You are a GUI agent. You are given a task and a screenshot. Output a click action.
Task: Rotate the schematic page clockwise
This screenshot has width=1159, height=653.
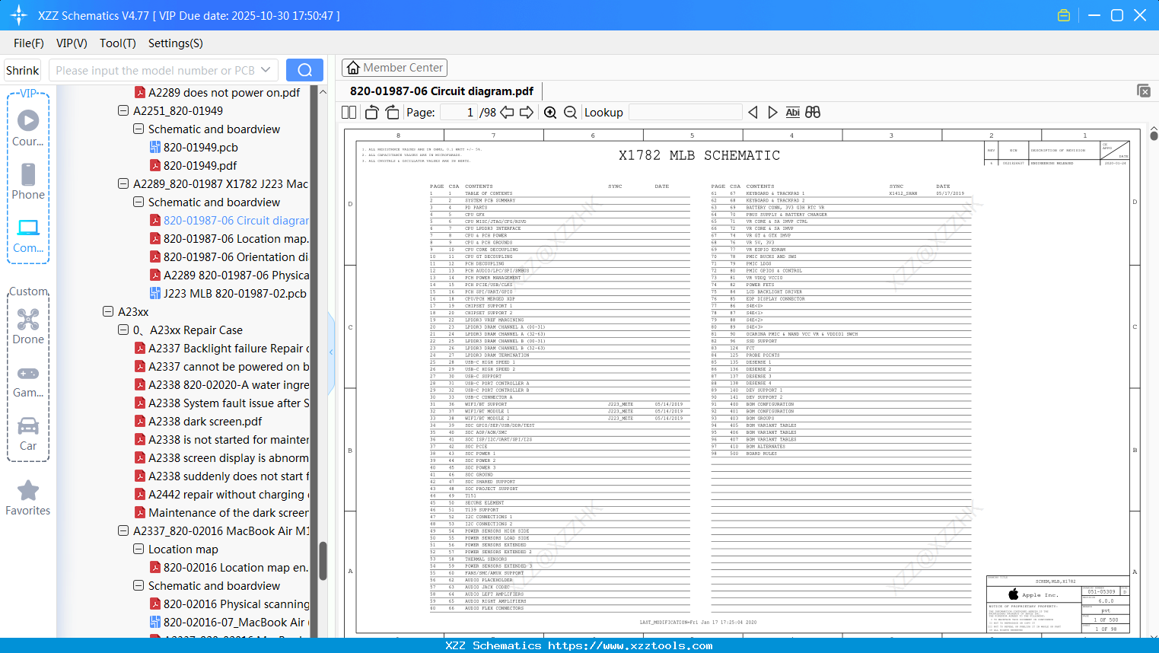point(392,113)
